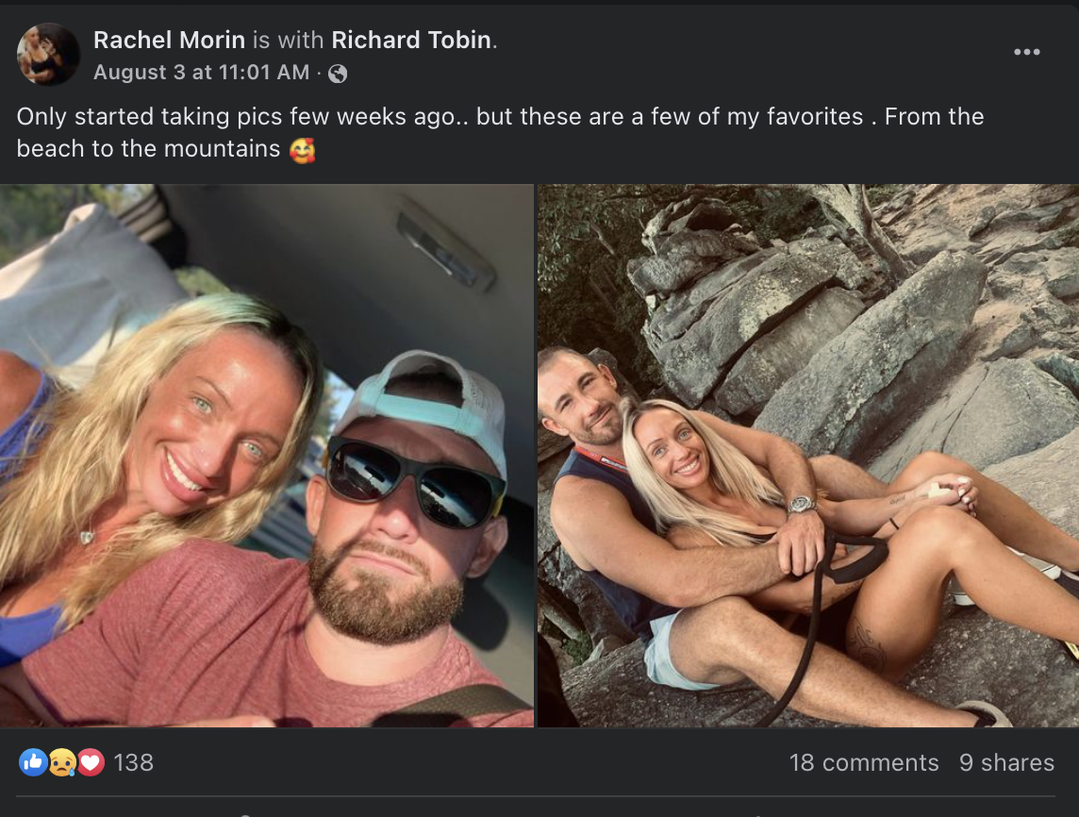The height and width of the screenshot is (817, 1079).
Task: Open the left car selfie photo
Action: pos(267,456)
